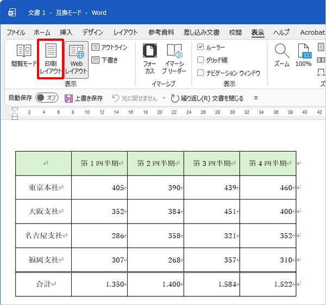Image resolution: width=326 pixels, height=305 pixels.
Task: Switch to 閲覧モード reading view
Action: (24, 55)
